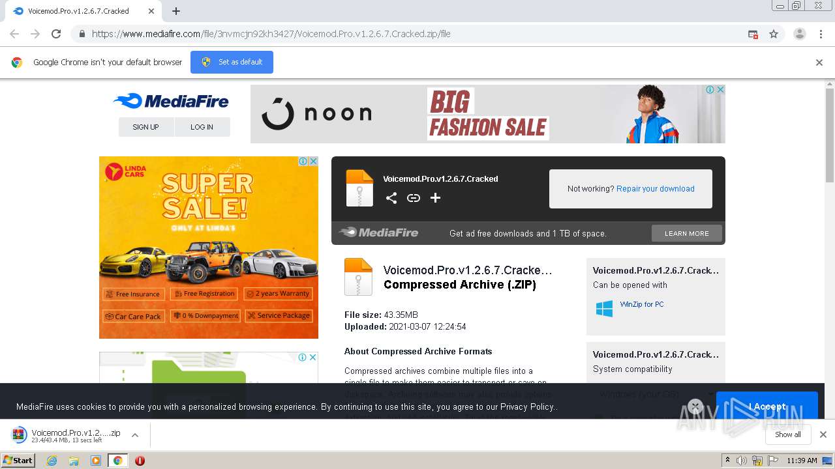Close the Linda Cars ad using the X
Screen dimensions: 835x469
313,161
